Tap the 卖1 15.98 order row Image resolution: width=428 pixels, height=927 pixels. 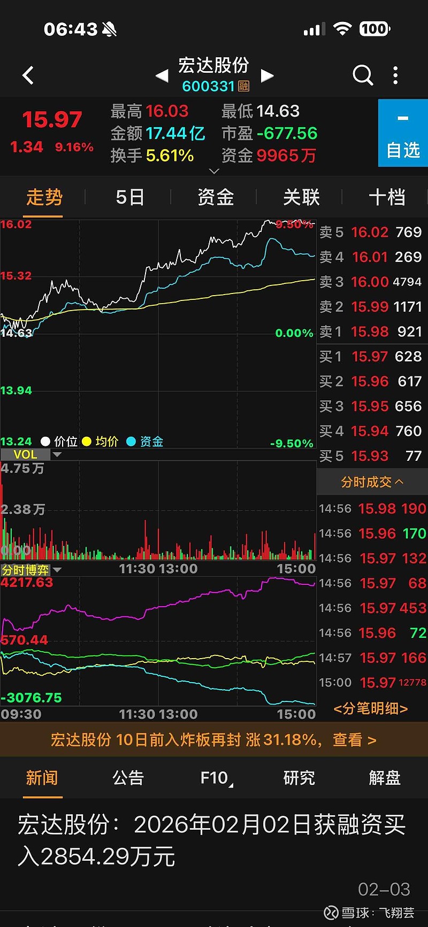371,331
